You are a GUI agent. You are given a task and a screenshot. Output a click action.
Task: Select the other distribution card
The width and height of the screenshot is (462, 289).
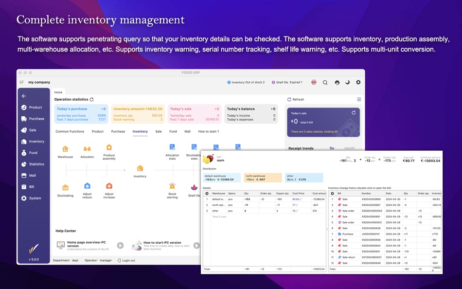click(304, 178)
